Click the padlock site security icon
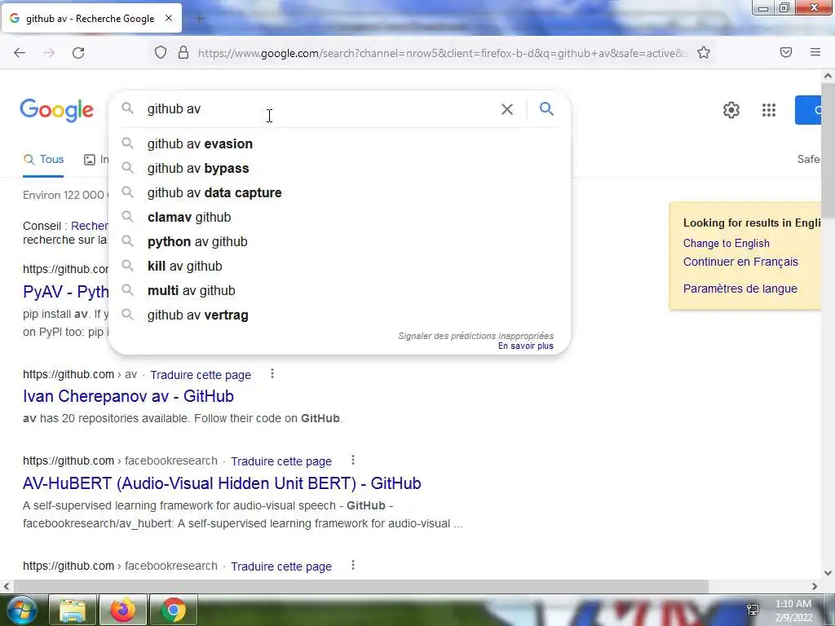Screen dimensions: 835x626 coord(183,53)
